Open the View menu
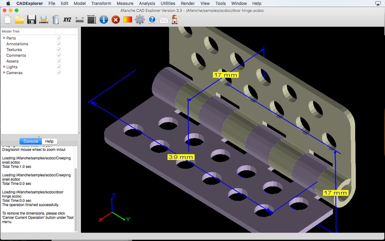This screenshot has height=241, width=385. coord(205,3)
